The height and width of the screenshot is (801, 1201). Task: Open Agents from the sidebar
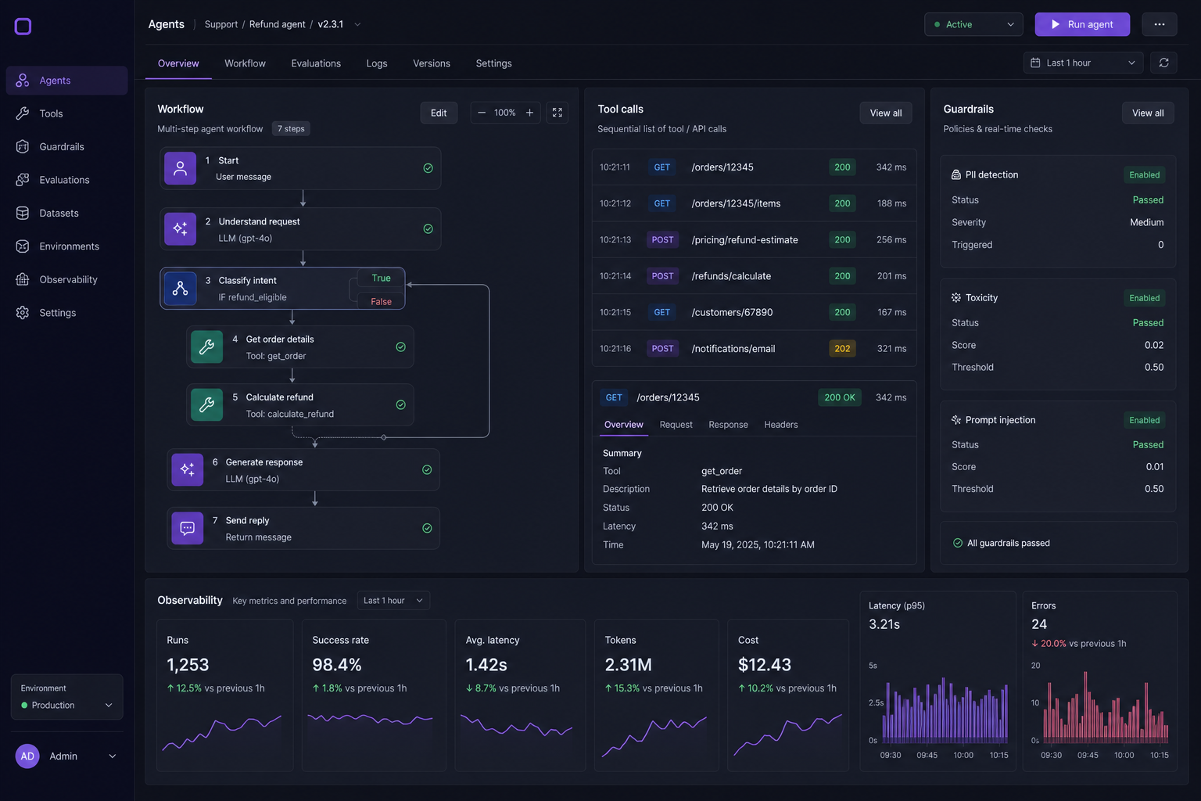click(66, 81)
